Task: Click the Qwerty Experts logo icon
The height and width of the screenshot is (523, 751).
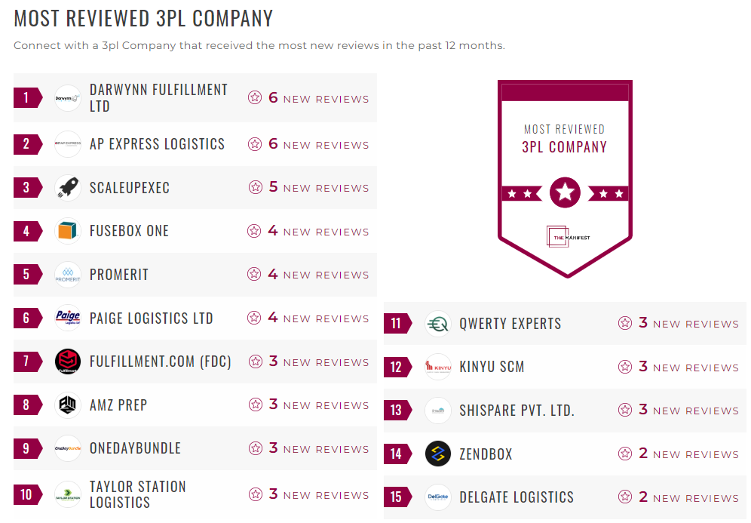Action: [438, 324]
